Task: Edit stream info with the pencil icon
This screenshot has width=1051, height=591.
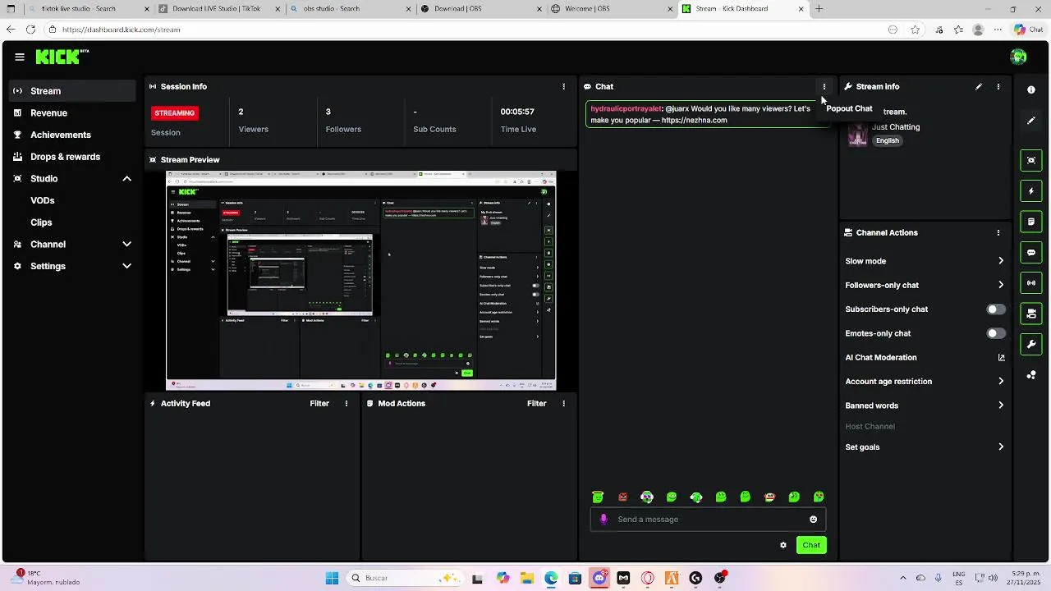Action: (x=978, y=86)
